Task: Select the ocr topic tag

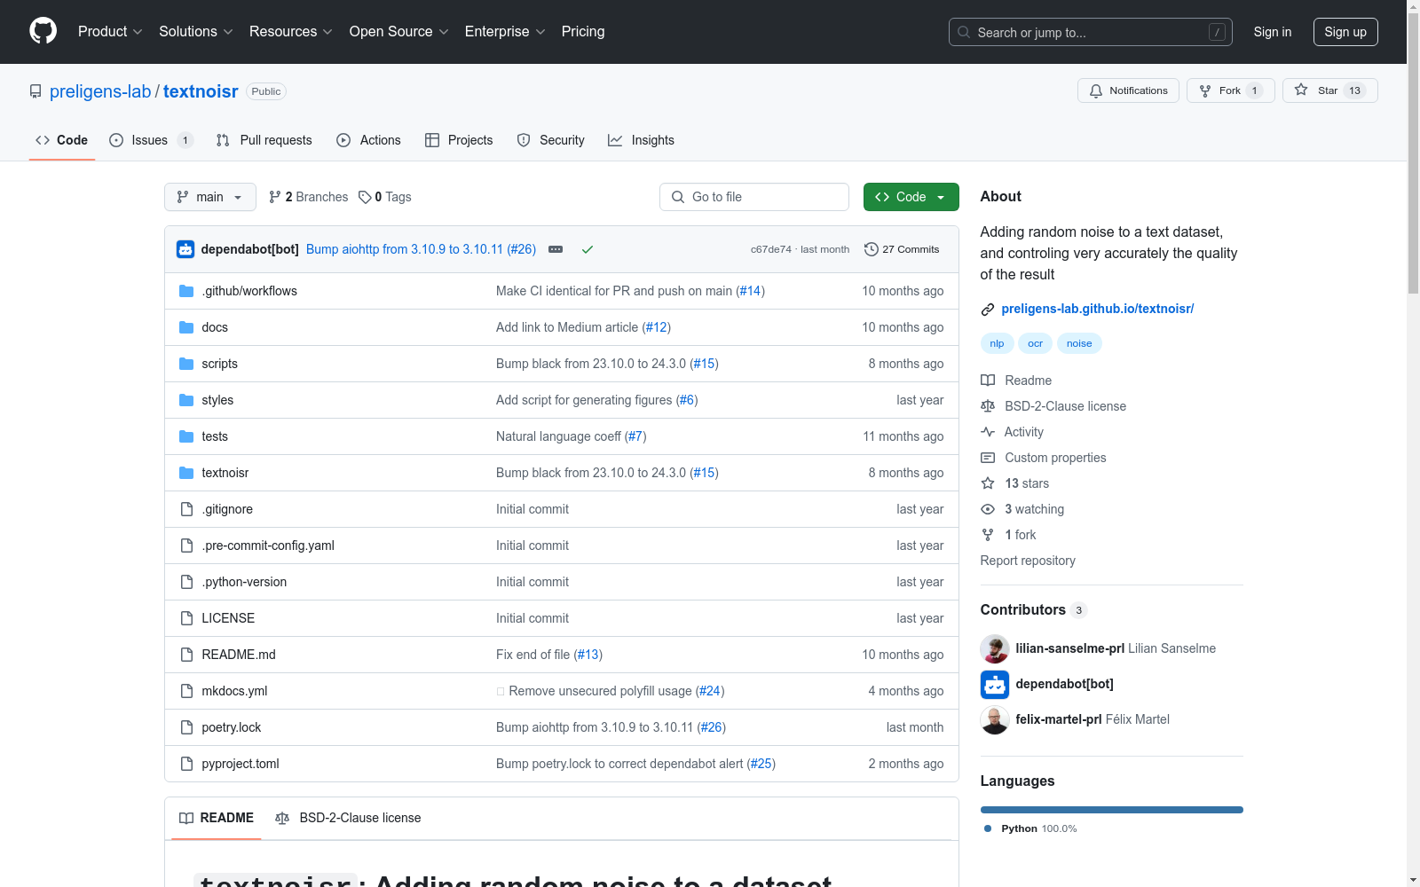Action: (x=1035, y=343)
